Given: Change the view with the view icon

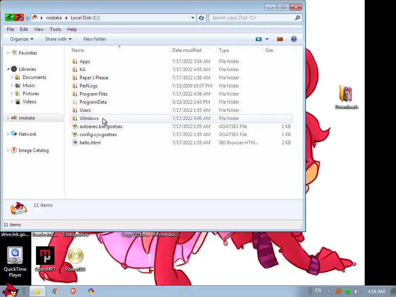Looking at the screenshot, I should coord(259,39).
